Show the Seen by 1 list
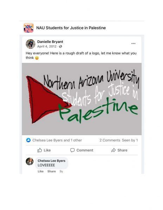Viewport: 163px width, 210px height. (x=130, y=140)
